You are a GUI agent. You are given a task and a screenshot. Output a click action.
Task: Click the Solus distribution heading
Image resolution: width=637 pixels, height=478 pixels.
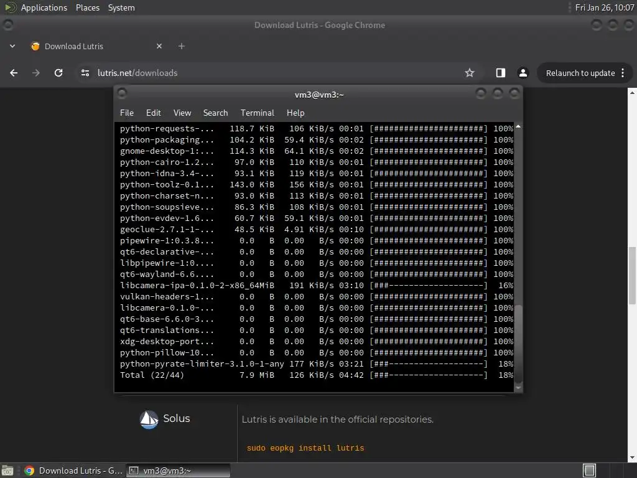point(176,418)
